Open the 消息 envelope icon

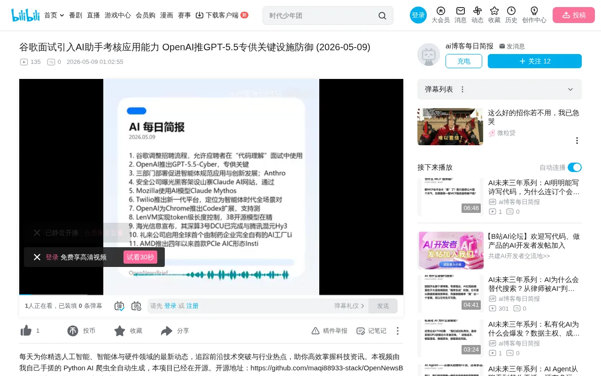[x=461, y=11]
